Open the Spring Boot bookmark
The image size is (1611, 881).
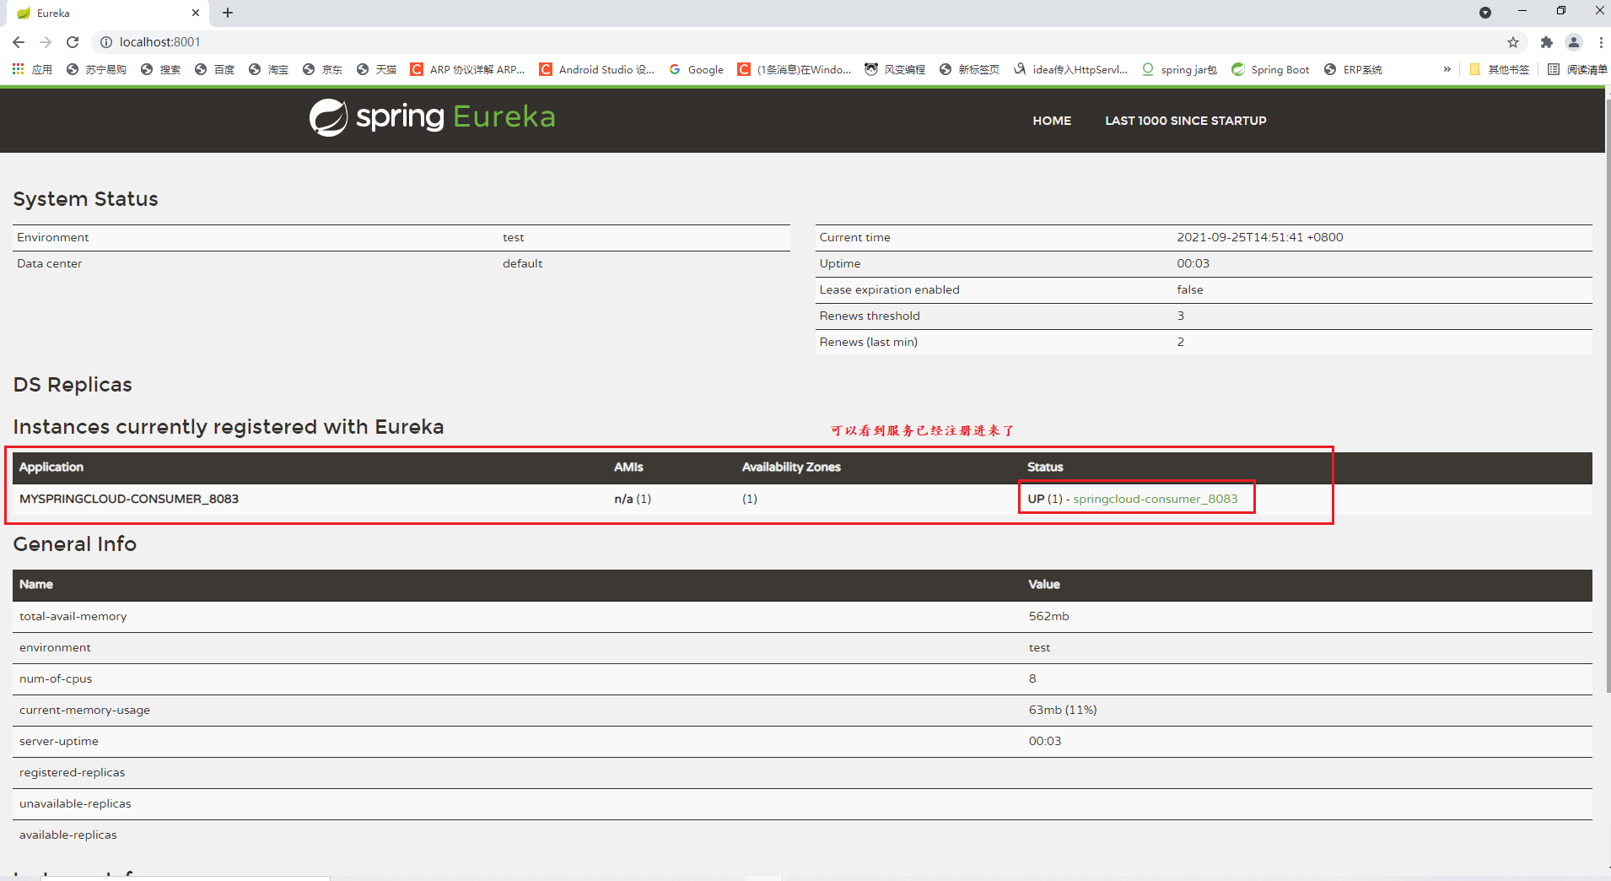1270,69
